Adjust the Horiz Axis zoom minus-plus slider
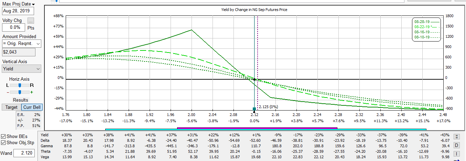The width and height of the screenshot is (466, 161). point(20,92)
